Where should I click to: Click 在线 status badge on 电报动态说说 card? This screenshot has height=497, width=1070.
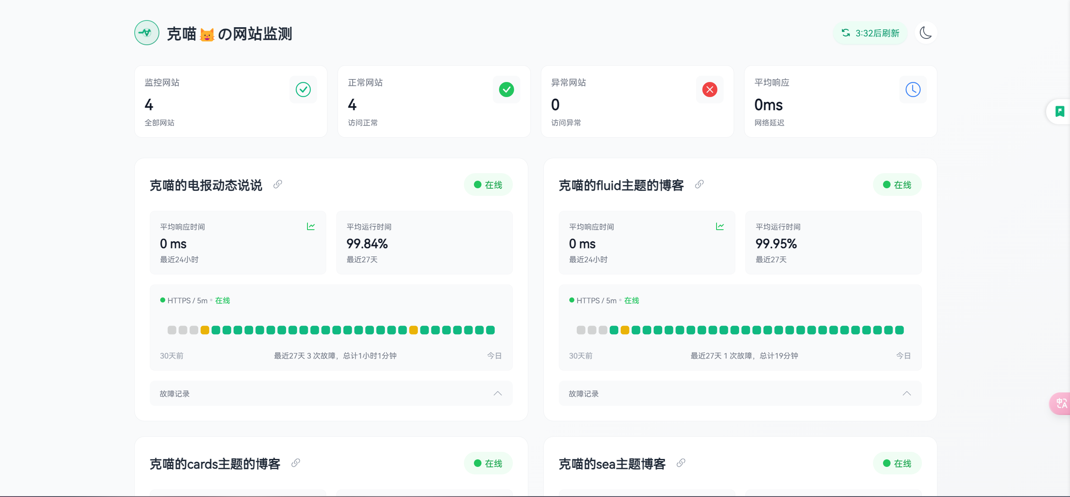[488, 184]
